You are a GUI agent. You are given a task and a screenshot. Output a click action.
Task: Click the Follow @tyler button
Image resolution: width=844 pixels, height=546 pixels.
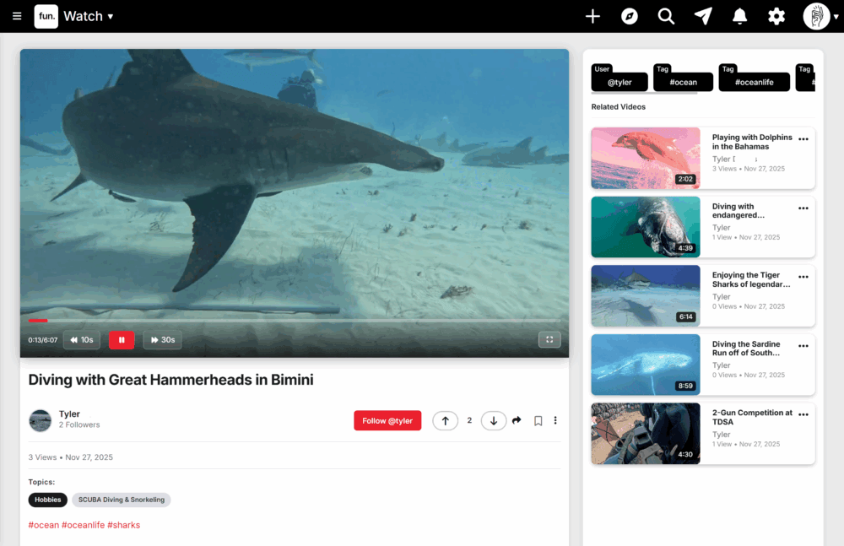[387, 420]
